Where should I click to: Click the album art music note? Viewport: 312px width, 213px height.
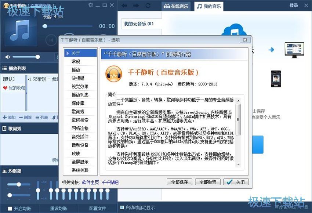[21, 30]
